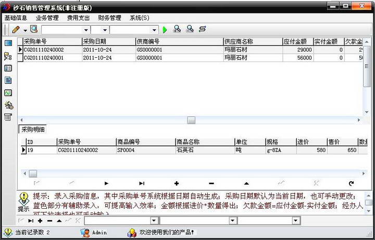Click the upper grid vertical scrollbar thumb

point(366,66)
